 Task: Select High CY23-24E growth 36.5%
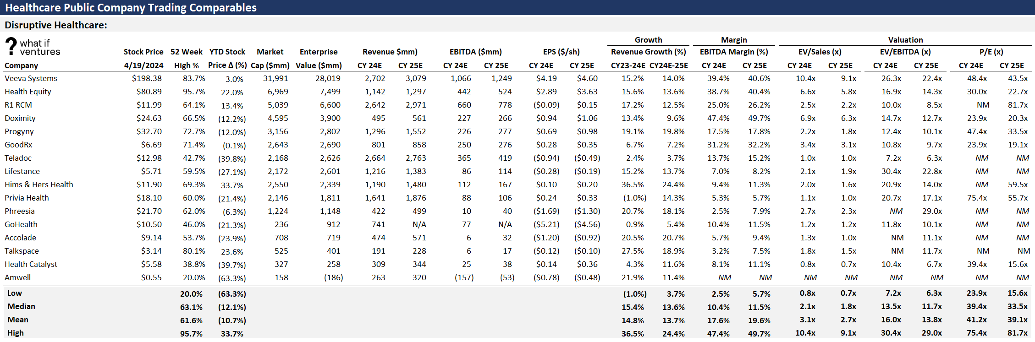(633, 334)
